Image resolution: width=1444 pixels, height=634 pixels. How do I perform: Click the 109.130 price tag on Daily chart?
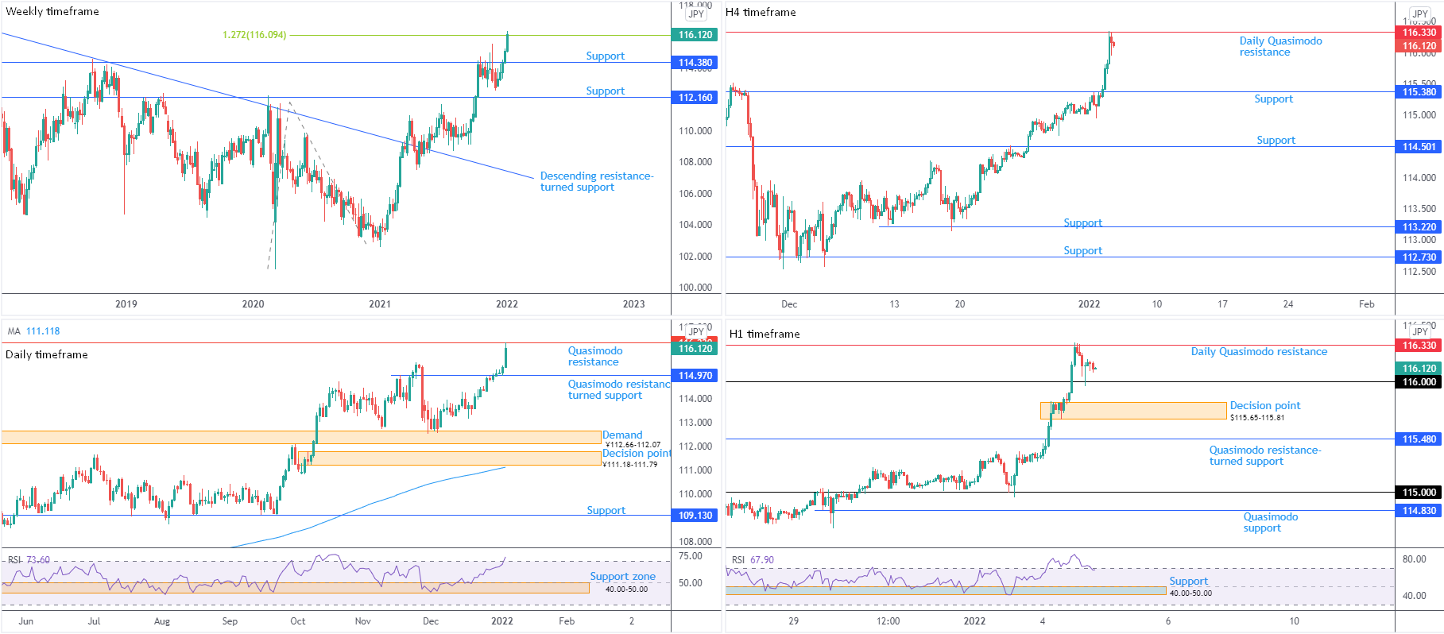[x=695, y=516]
